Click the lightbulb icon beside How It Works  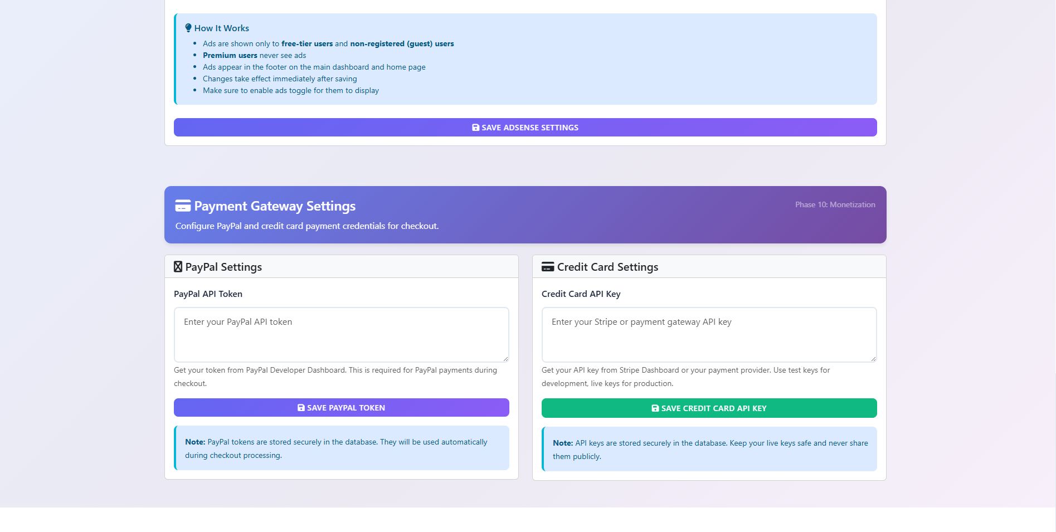coord(188,28)
